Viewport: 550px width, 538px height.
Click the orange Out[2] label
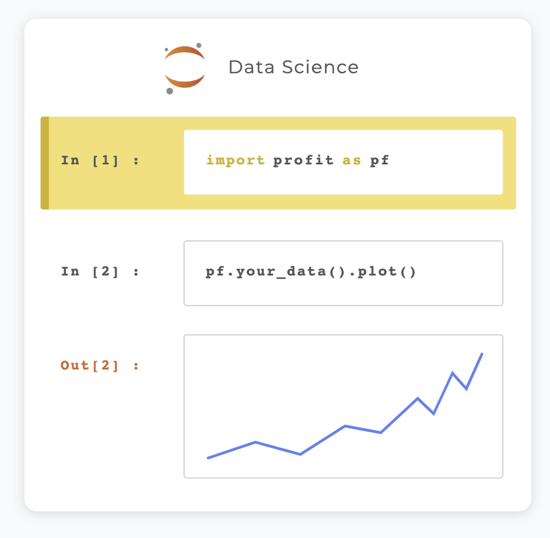pyautogui.click(x=100, y=365)
